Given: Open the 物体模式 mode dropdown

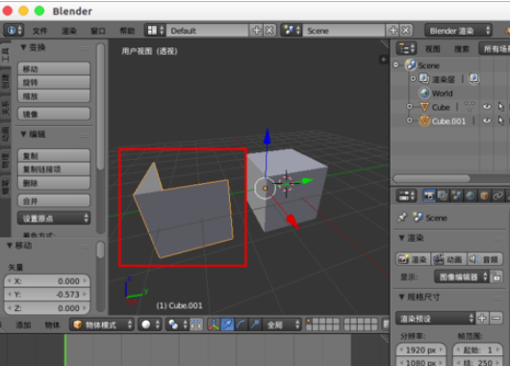Looking at the screenshot, I should 102,325.
